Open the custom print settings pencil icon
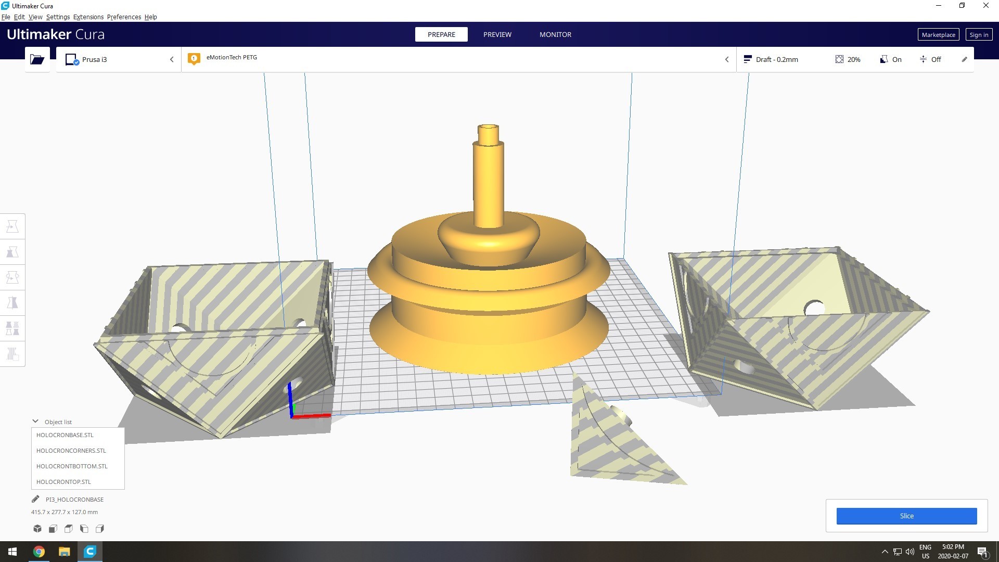The width and height of the screenshot is (999, 562). tap(964, 59)
